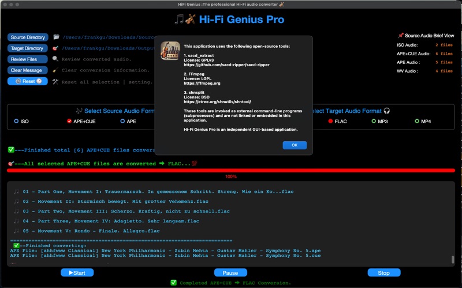The width and height of the screenshot is (462, 288).
Task: Click the red window close button
Action: coord(5,5)
